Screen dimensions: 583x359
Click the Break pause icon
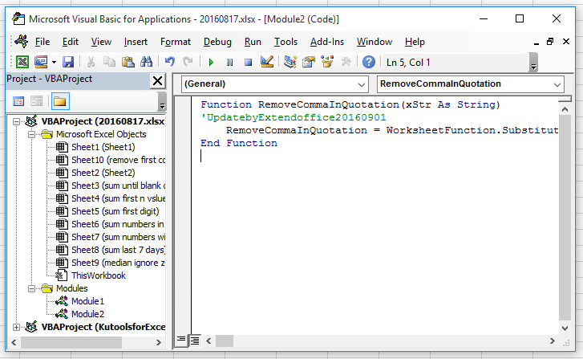click(x=229, y=62)
